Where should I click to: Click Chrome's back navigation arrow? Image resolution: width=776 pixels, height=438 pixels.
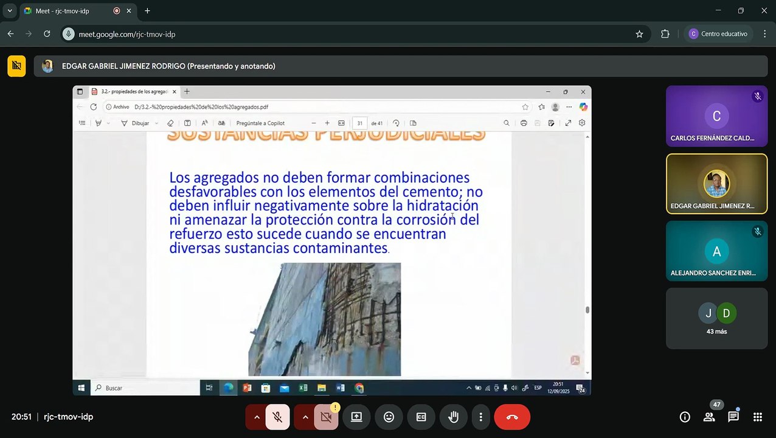(10, 34)
